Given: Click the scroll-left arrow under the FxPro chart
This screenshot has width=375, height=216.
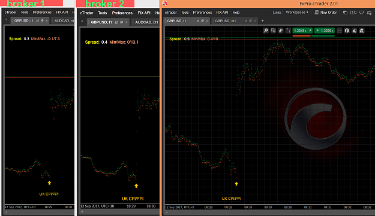Looking at the screenshot, I should pos(166,212).
